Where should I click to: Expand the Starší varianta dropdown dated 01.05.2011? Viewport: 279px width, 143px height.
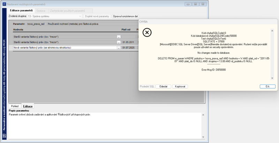tap(119, 42)
